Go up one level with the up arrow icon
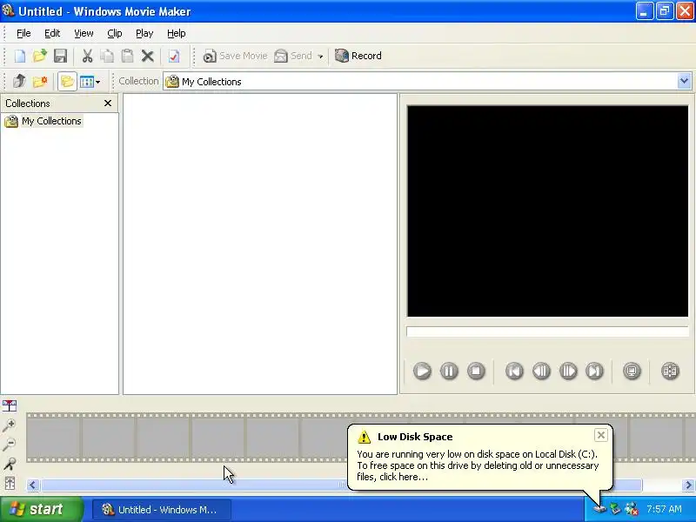The image size is (696, 522). click(x=19, y=81)
